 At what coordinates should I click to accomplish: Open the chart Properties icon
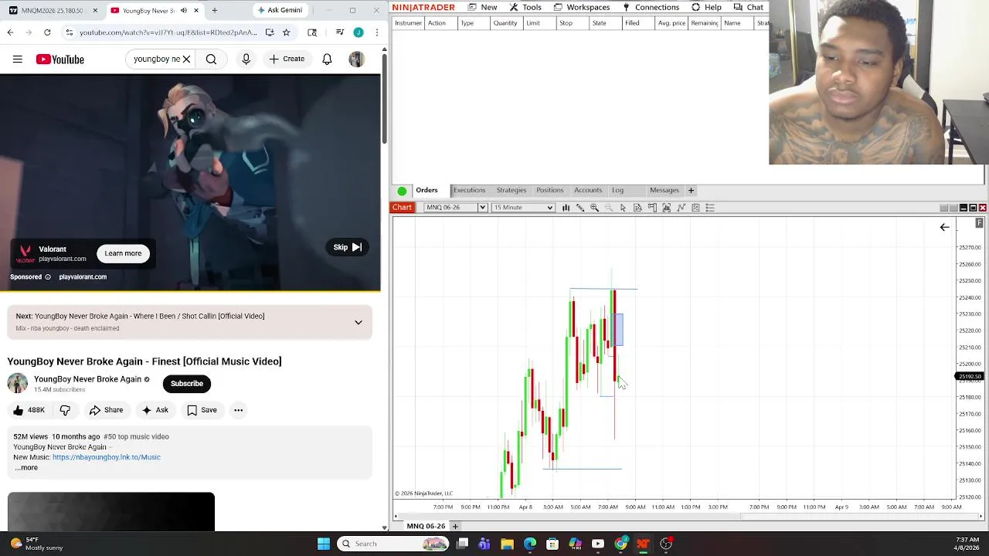click(695, 208)
